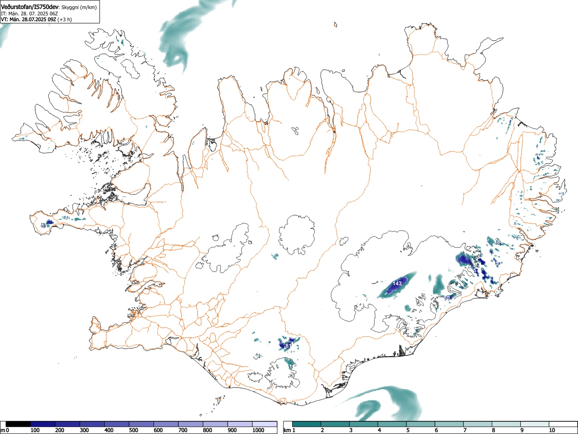The width and height of the screenshot is (578, 434).
Task: Click the '100' label on the meter legend
Action: coord(35,430)
